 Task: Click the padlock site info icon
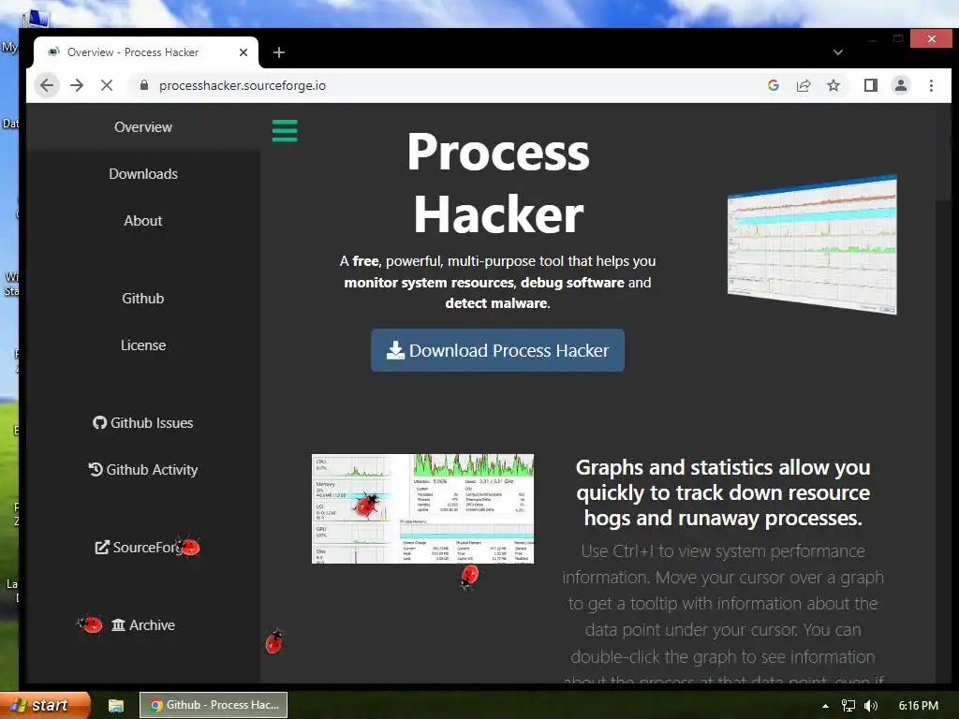tap(144, 85)
